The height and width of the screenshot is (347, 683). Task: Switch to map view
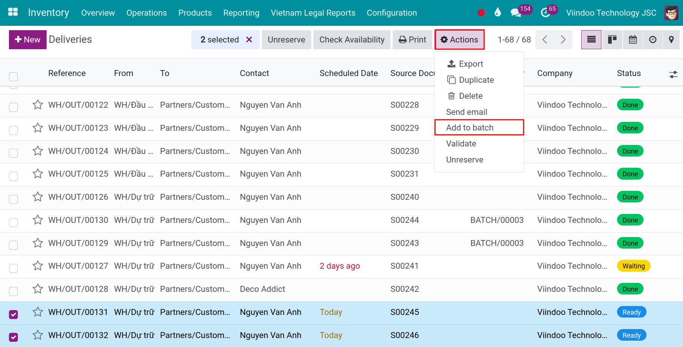tap(671, 40)
